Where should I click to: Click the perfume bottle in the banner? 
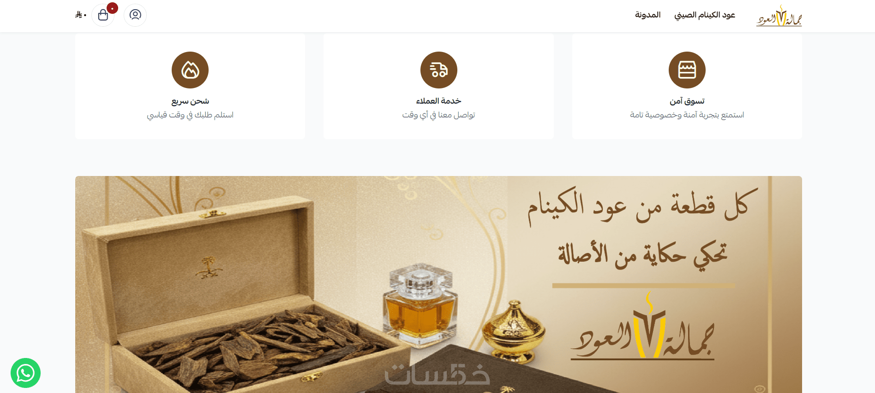pyautogui.click(x=419, y=304)
